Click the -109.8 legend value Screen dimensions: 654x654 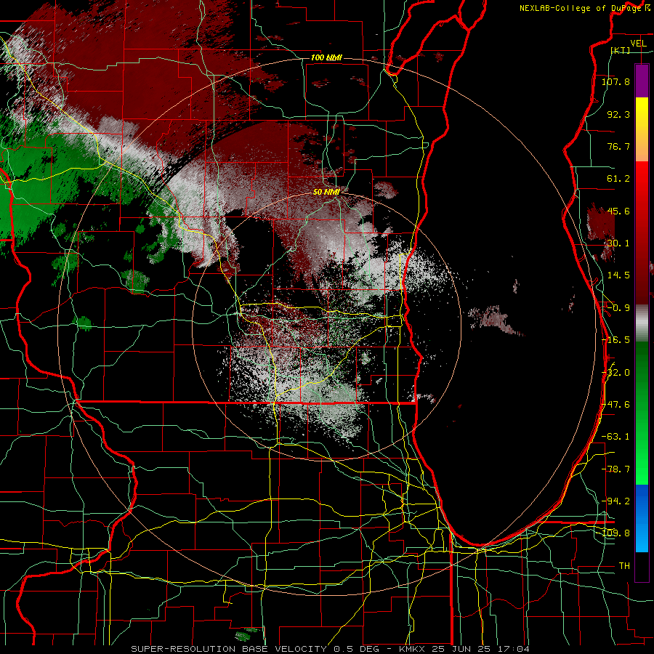[x=616, y=533]
